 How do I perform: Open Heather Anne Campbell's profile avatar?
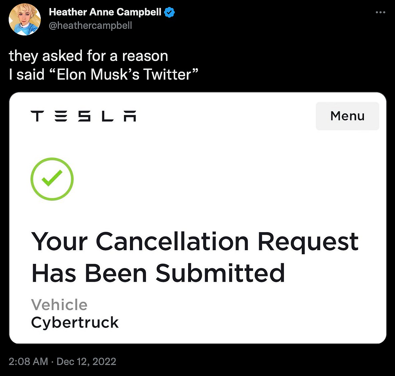pyautogui.click(x=24, y=19)
